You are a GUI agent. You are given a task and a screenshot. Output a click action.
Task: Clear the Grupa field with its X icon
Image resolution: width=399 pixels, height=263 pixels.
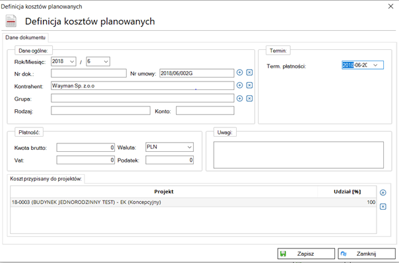(x=249, y=99)
